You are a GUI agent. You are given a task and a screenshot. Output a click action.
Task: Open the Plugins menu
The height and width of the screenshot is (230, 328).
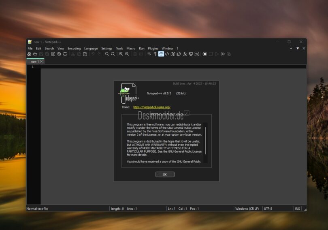pyautogui.click(x=153, y=48)
